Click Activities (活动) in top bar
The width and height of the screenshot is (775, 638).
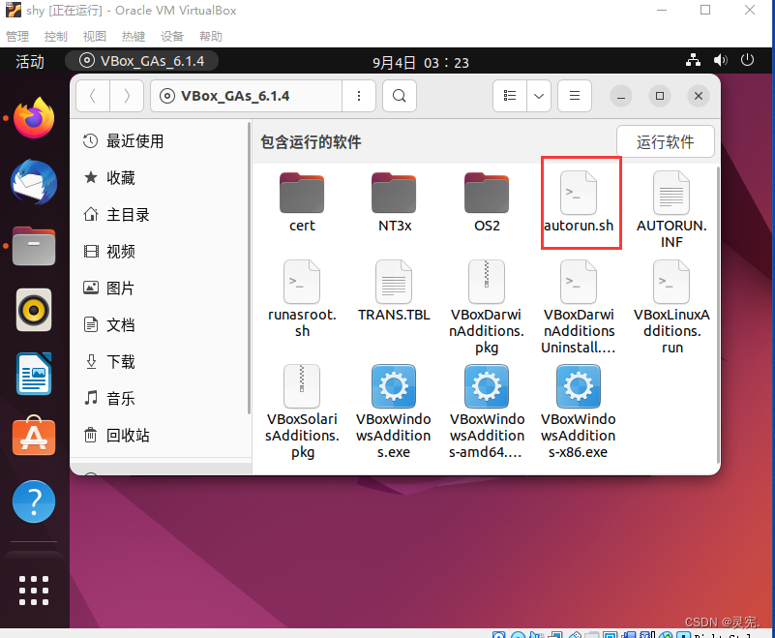[x=30, y=61]
